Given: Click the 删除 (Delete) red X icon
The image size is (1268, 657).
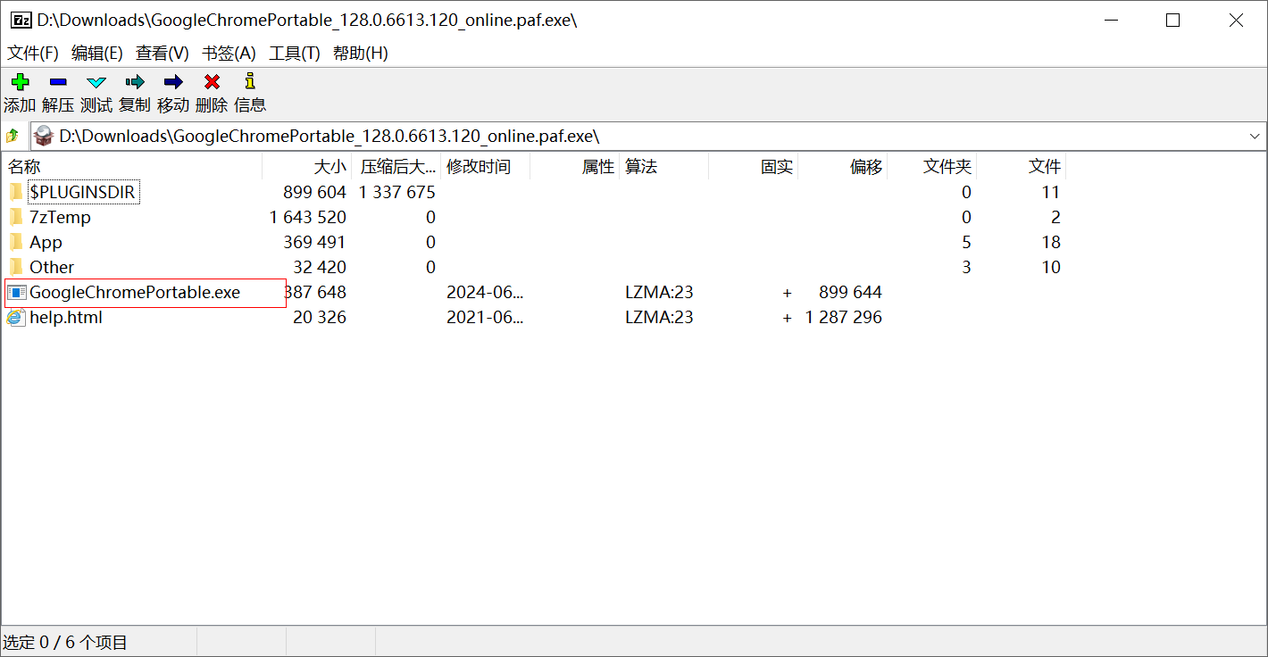Looking at the screenshot, I should (x=212, y=81).
